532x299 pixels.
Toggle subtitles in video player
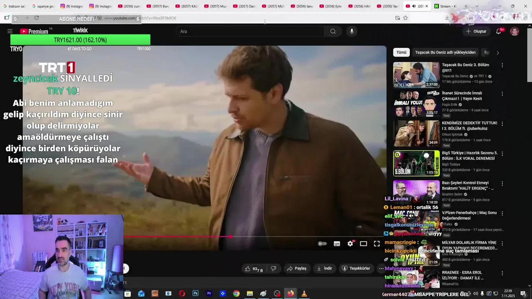point(337,244)
